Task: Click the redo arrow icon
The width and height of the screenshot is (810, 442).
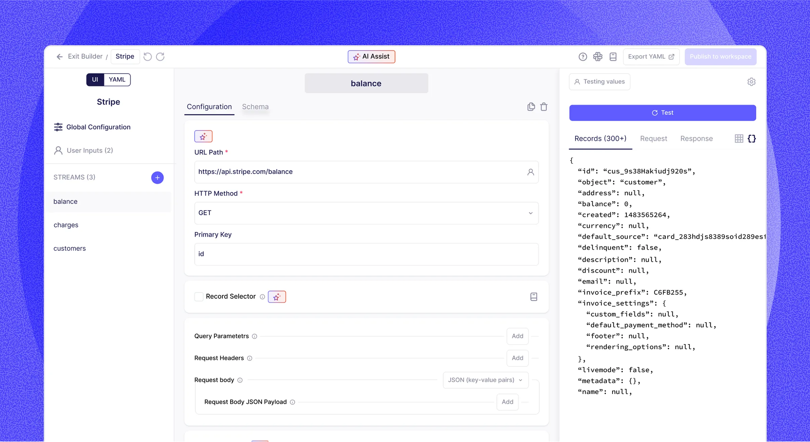Action: 160,57
